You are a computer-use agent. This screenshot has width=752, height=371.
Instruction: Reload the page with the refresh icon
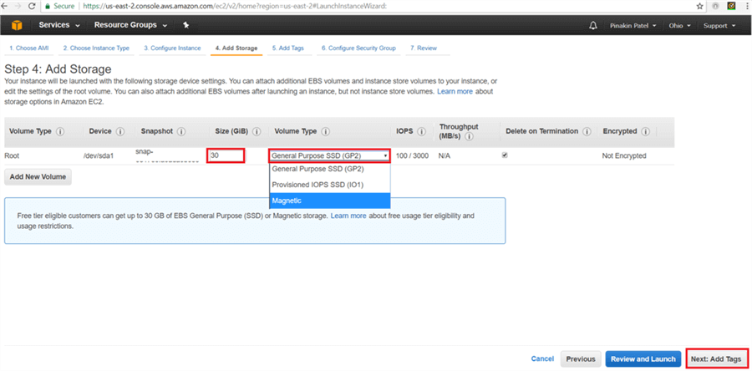[32, 6]
